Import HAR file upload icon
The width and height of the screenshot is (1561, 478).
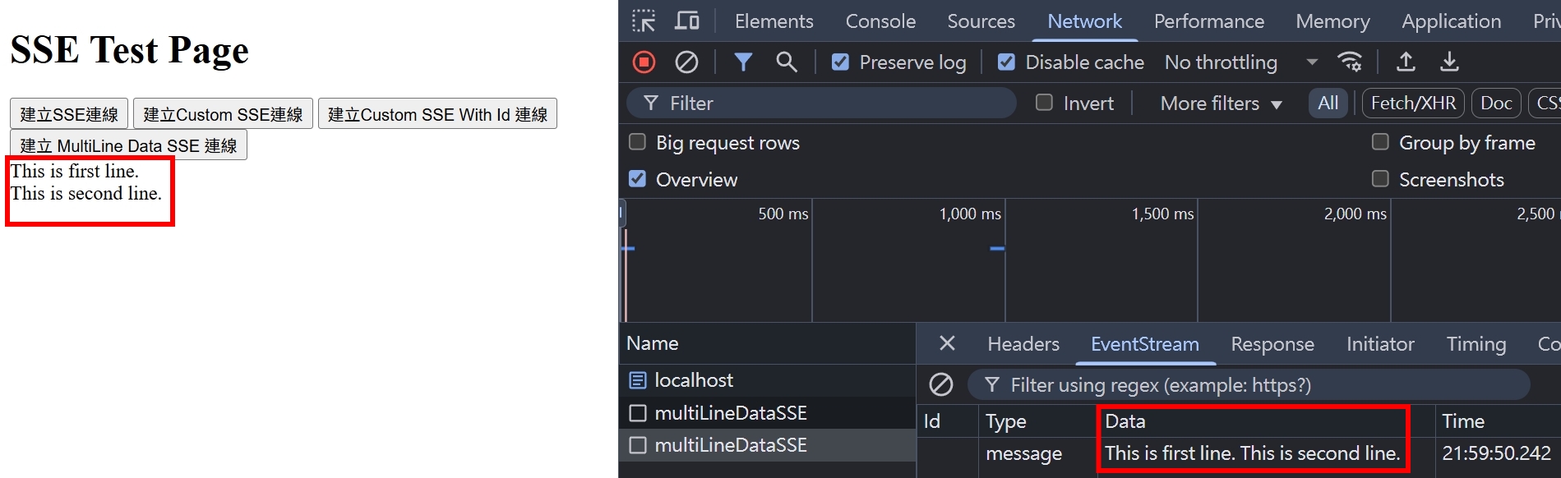tap(1406, 62)
